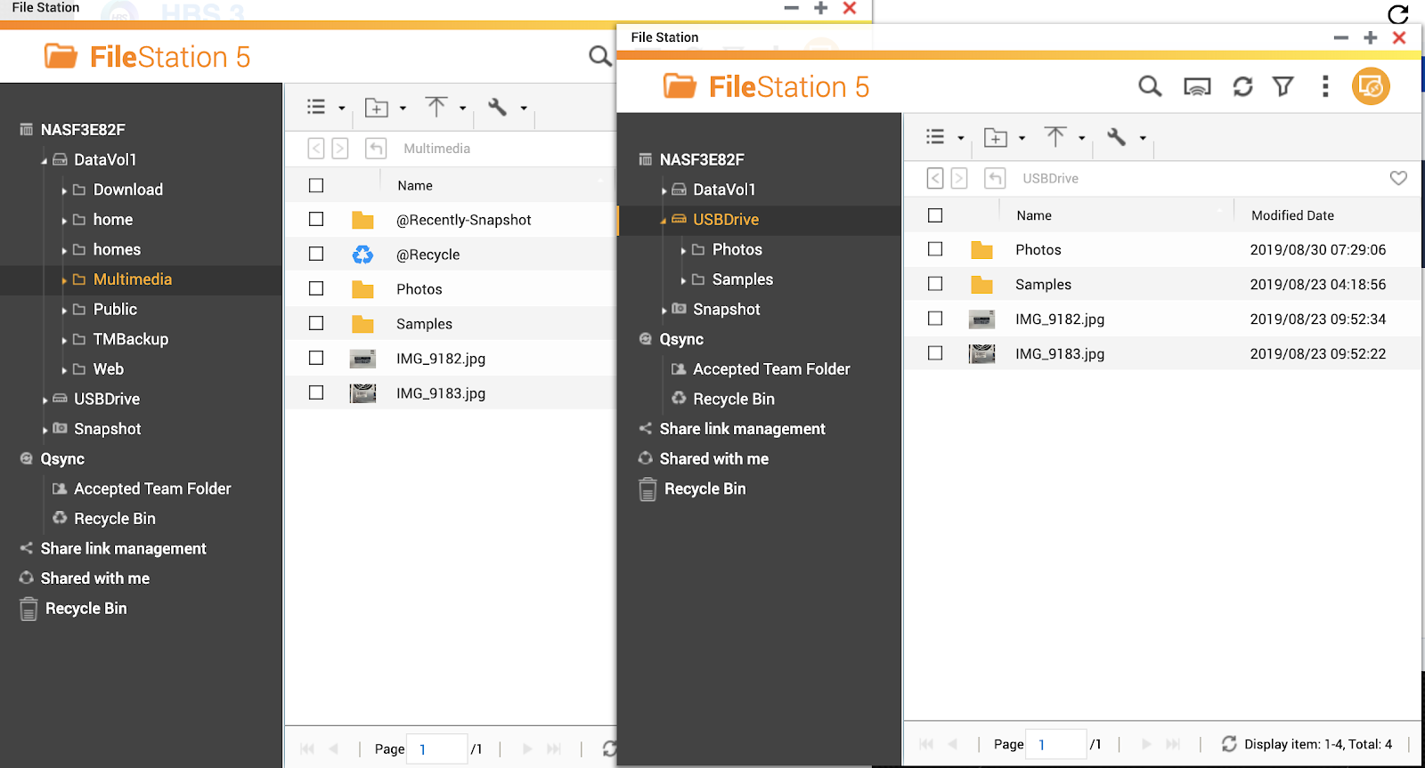
Task: Click the upload arrow icon in front window
Action: click(1055, 137)
